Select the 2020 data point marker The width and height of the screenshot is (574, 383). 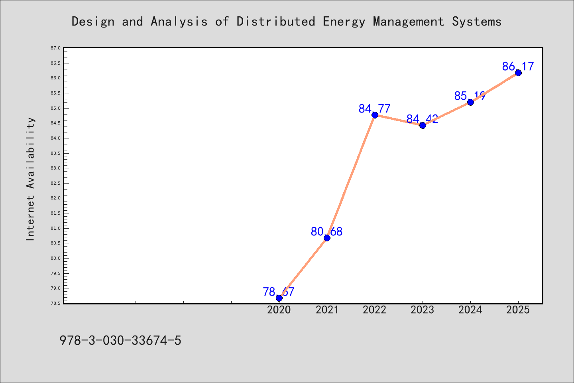(279, 298)
